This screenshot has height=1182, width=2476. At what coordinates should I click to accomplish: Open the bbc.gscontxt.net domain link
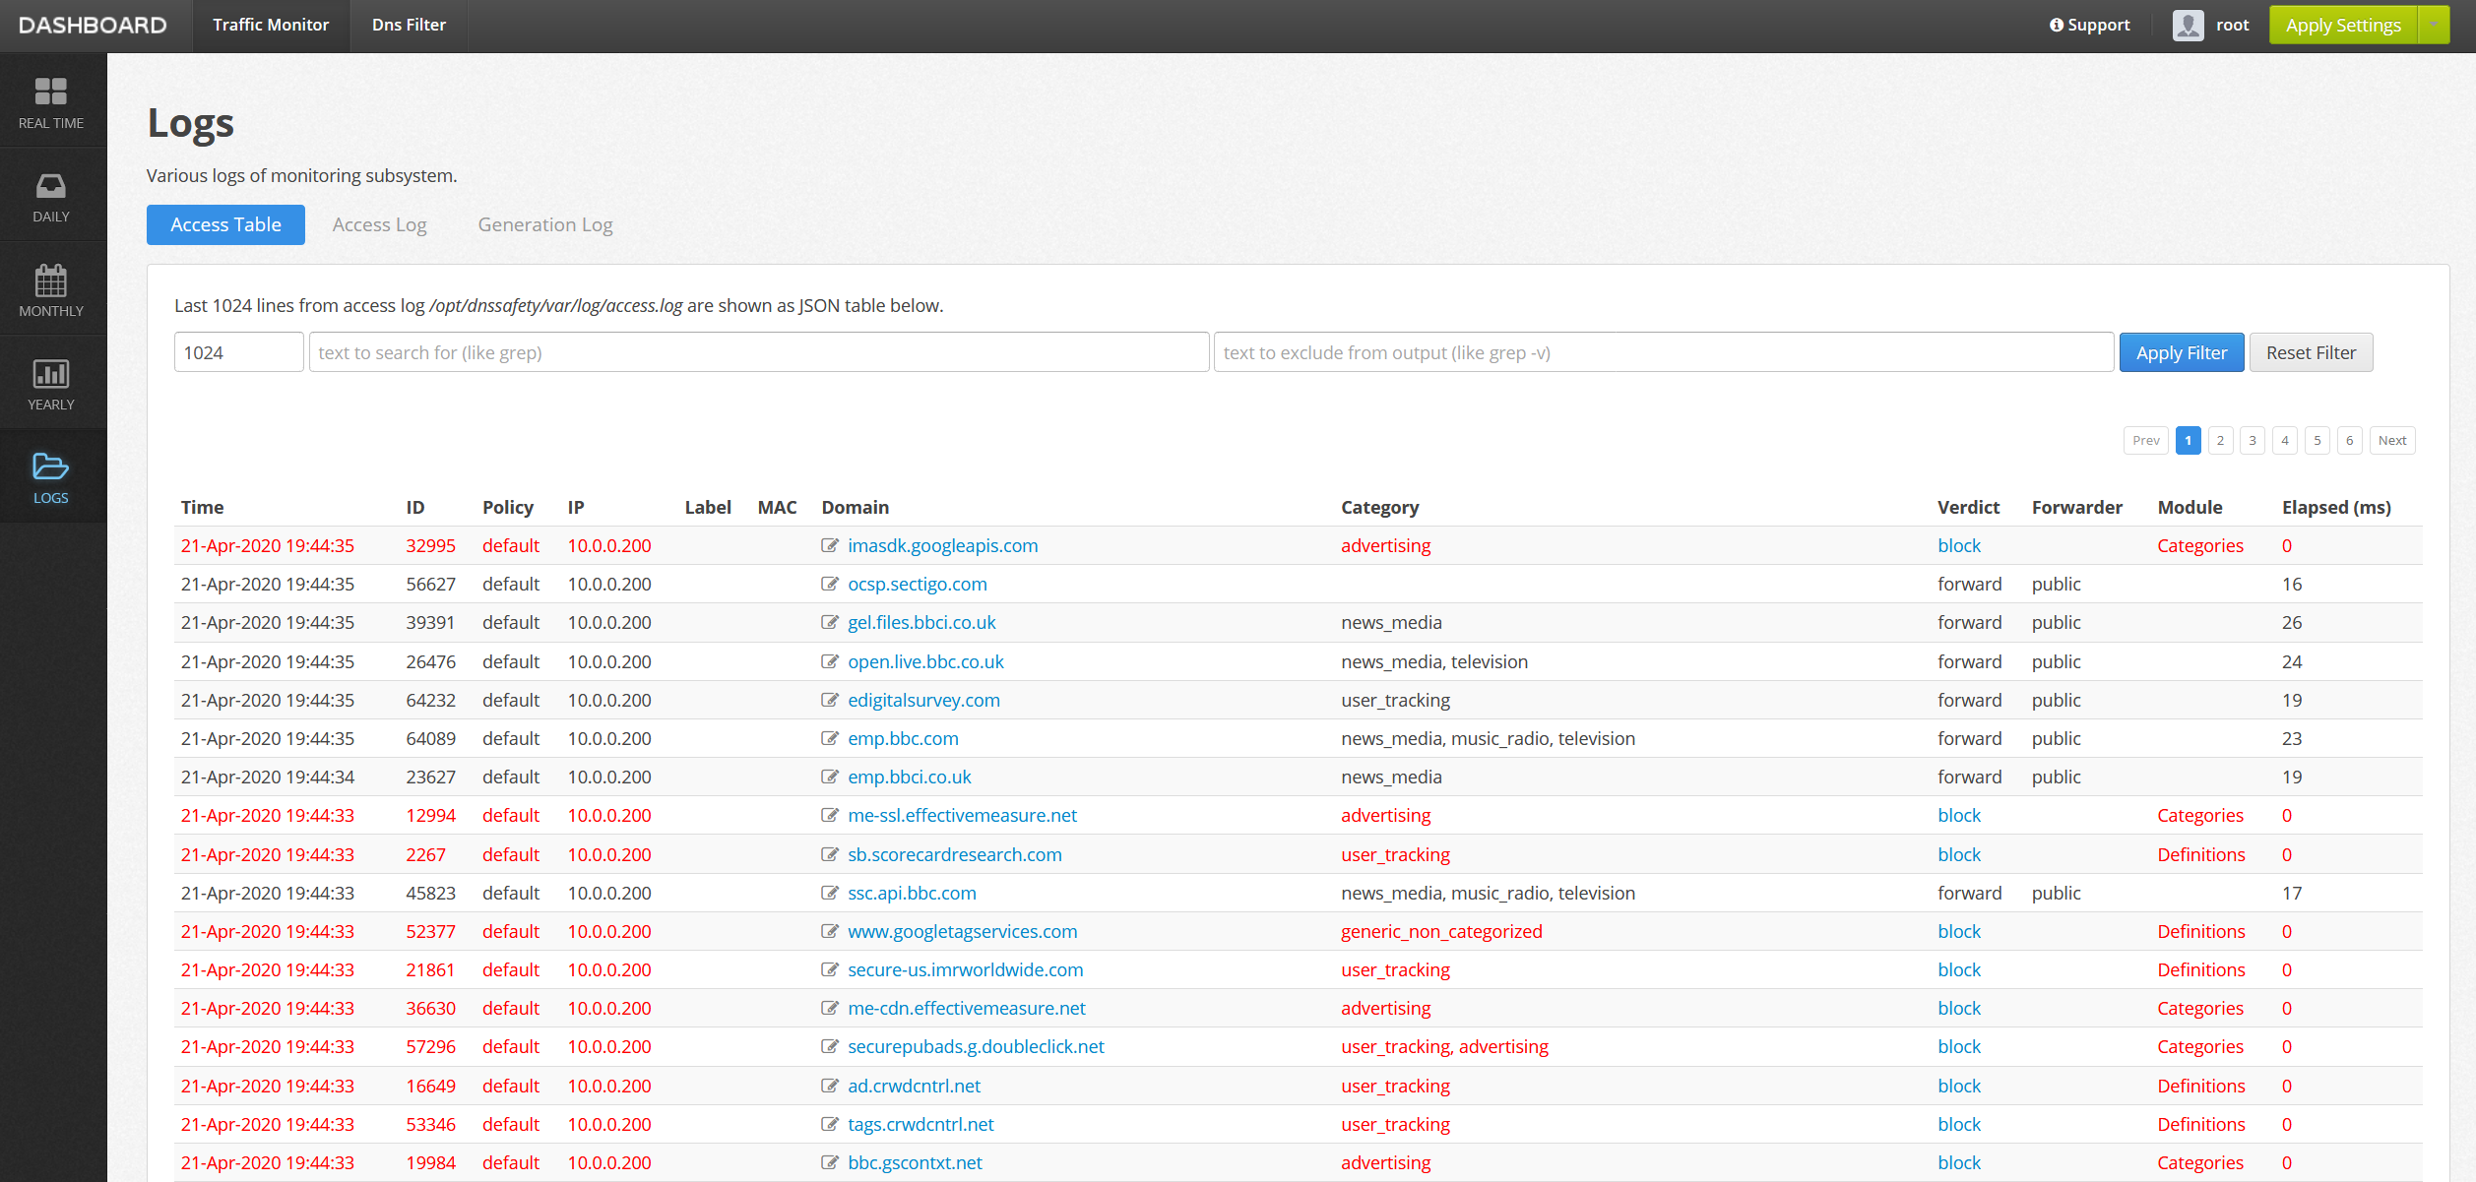pos(915,1162)
